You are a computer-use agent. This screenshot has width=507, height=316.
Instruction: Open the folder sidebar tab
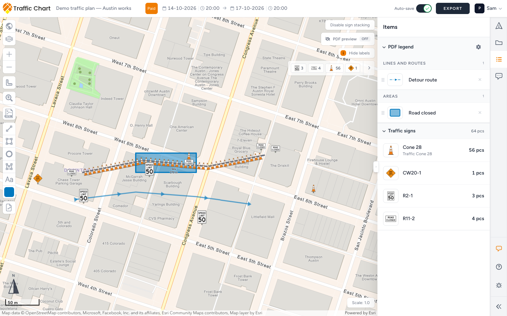tap(499, 42)
